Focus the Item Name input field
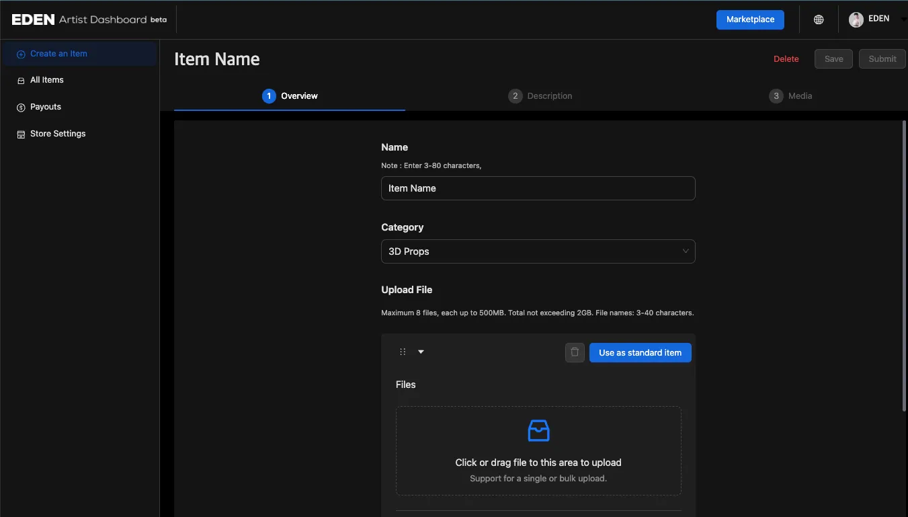 click(x=538, y=188)
